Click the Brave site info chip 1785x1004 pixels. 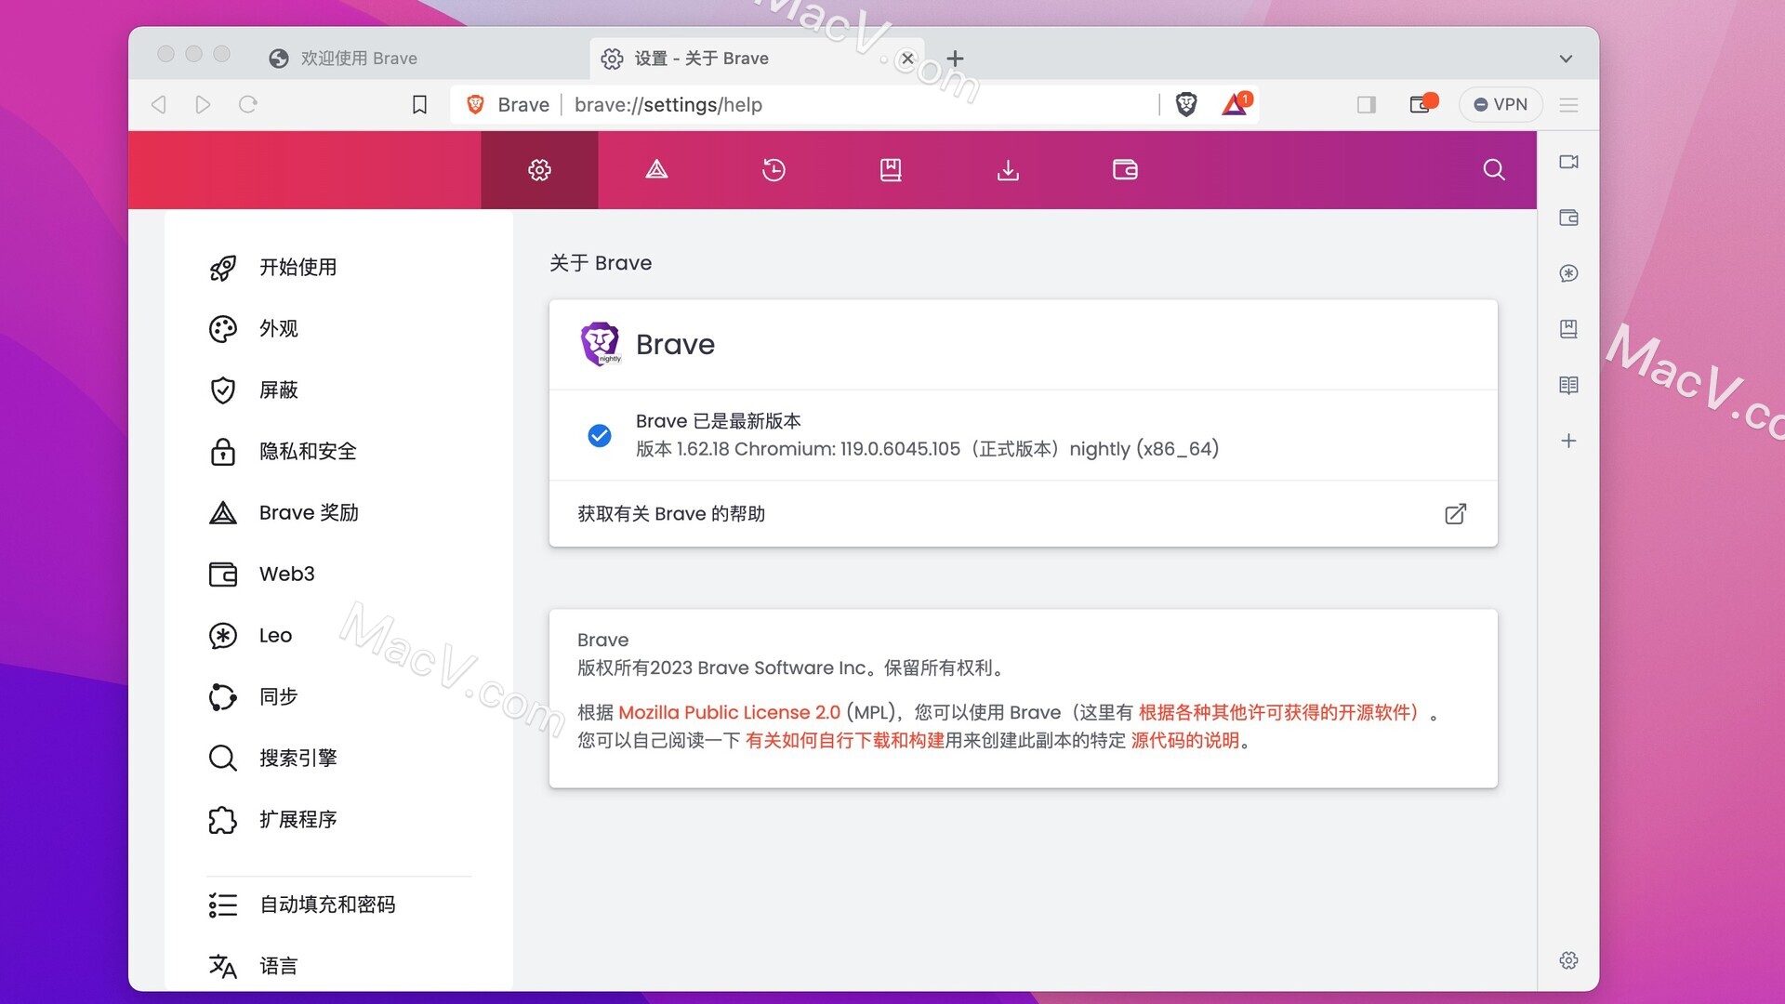click(x=509, y=105)
